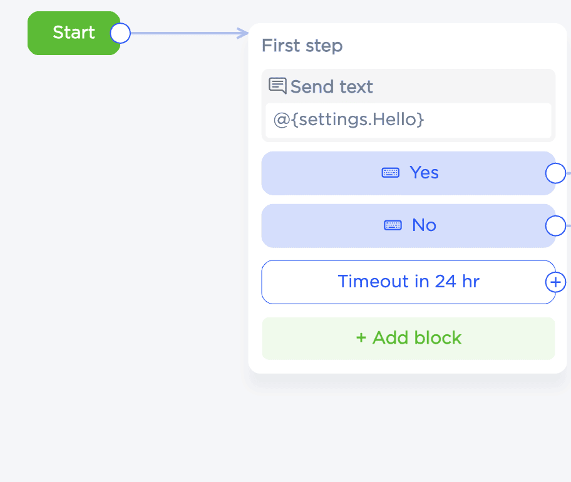The width and height of the screenshot is (571, 482).
Task: Select the Send text block label
Action: [331, 87]
